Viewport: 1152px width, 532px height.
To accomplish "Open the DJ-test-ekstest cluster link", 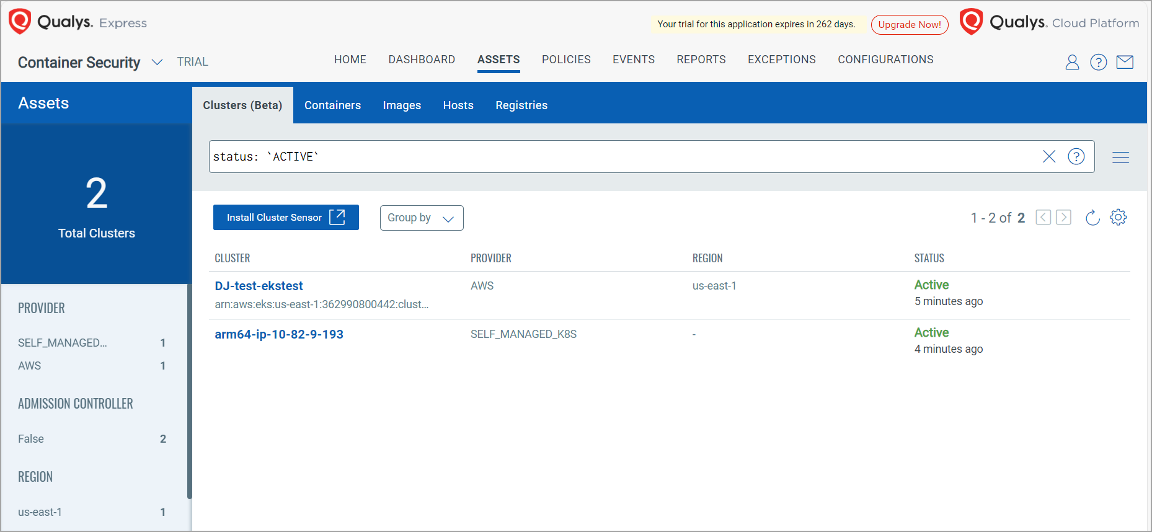I will click(259, 286).
